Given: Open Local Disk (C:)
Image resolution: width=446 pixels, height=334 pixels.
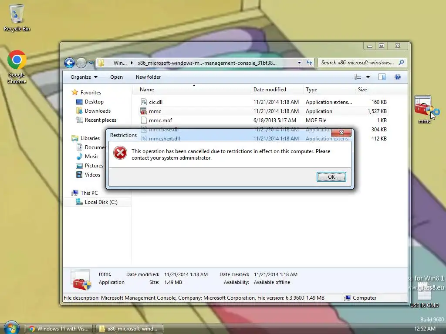Looking at the screenshot, I should coord(101,202).
